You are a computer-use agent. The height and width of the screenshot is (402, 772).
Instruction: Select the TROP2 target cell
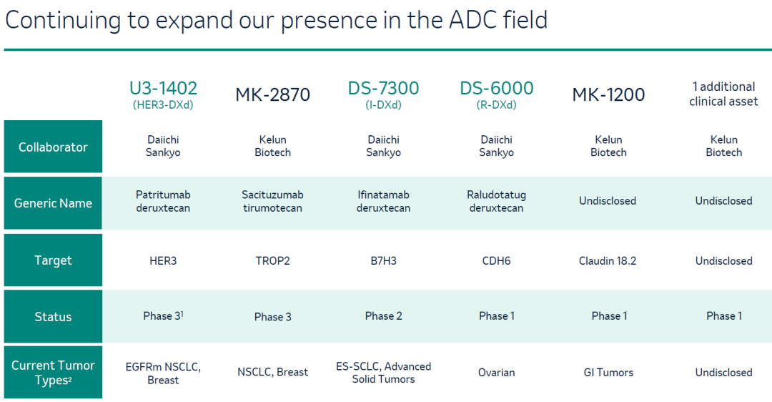point(272,261)
